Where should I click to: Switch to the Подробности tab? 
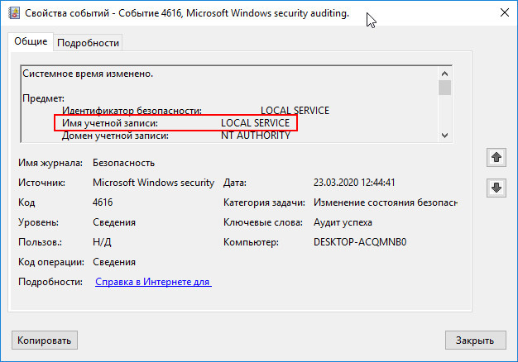tap(88, 43)
